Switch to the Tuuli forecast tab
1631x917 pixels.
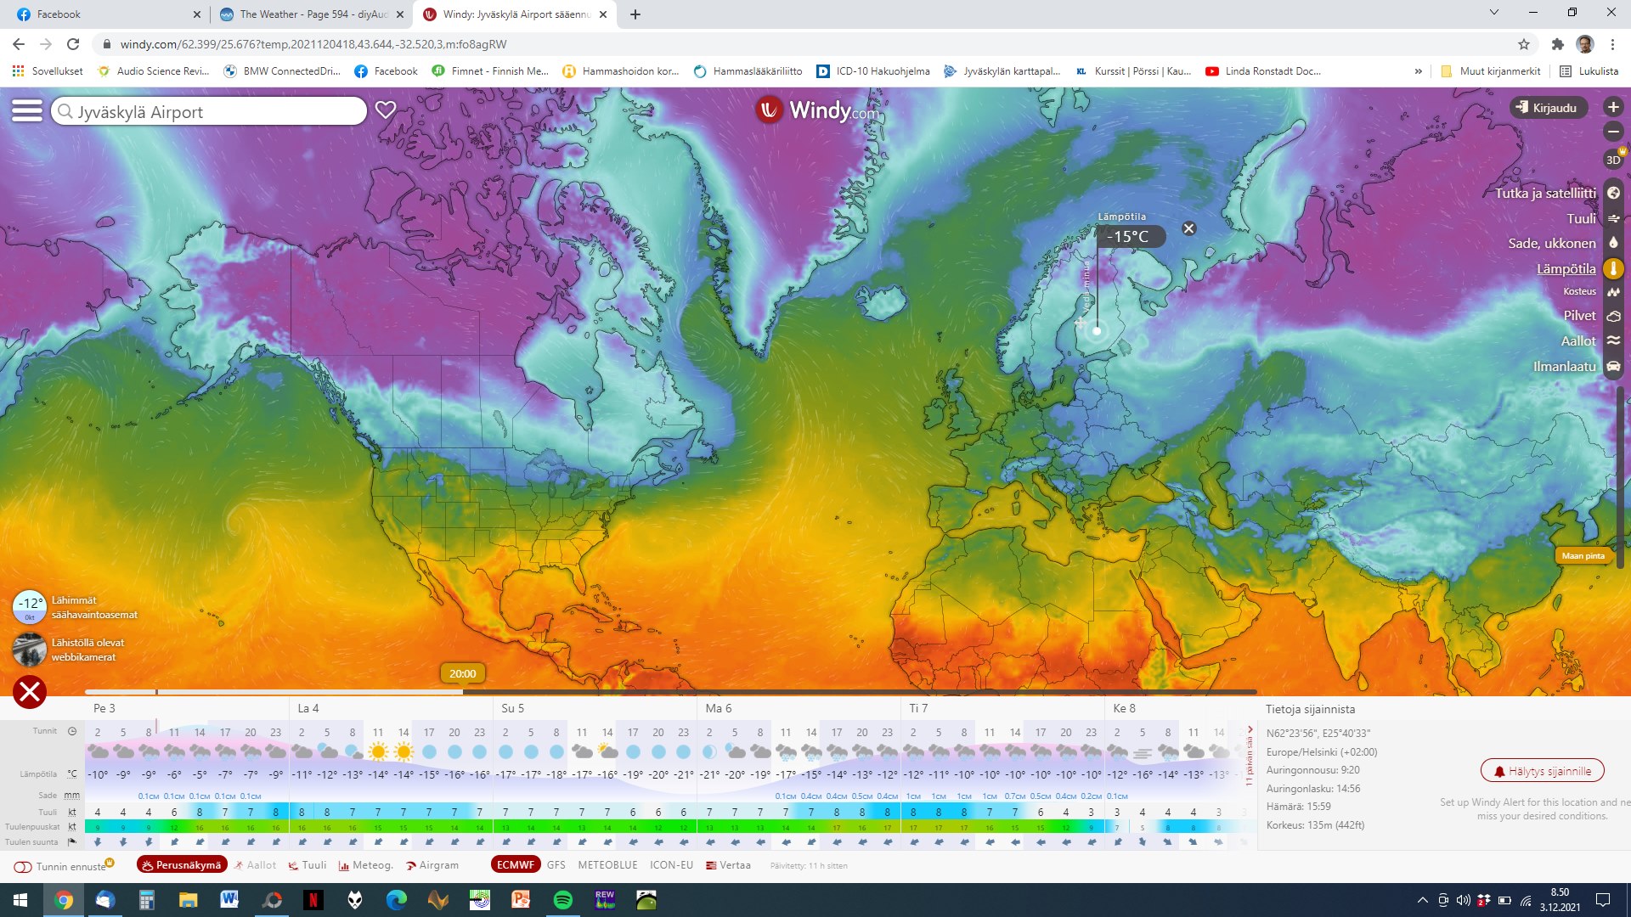[x=308, y=865]
